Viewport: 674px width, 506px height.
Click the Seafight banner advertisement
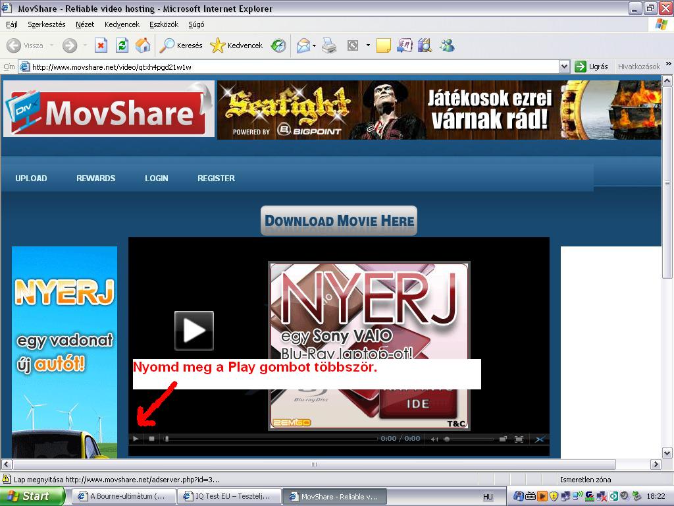[x=439, y=110]
